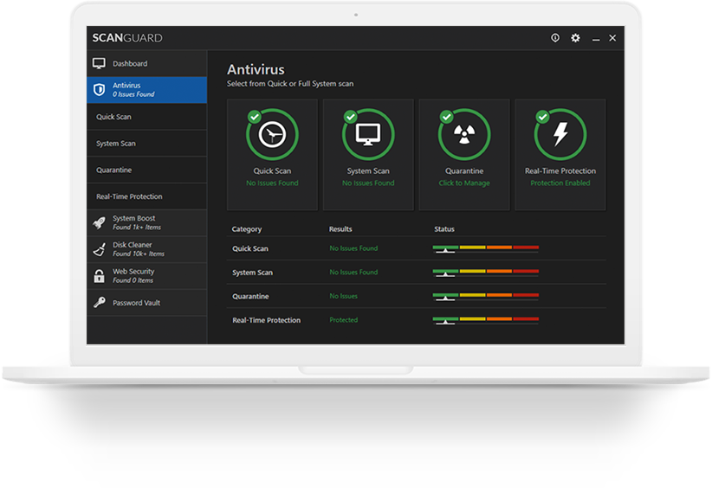The width and height of the screenshot is (712, 488).
Task: Open Real-Time Protection lightning bolt icon
Action: (x=560, y=134)
